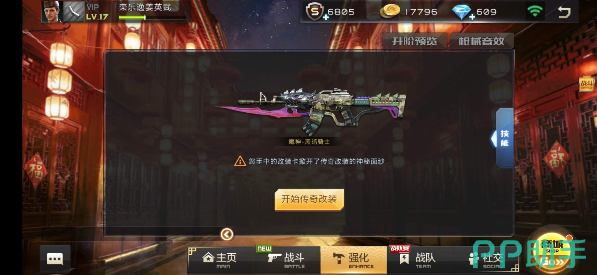Add diamonds with the plus icon
The height and width of the screenshot is (275, 597).
472,17
